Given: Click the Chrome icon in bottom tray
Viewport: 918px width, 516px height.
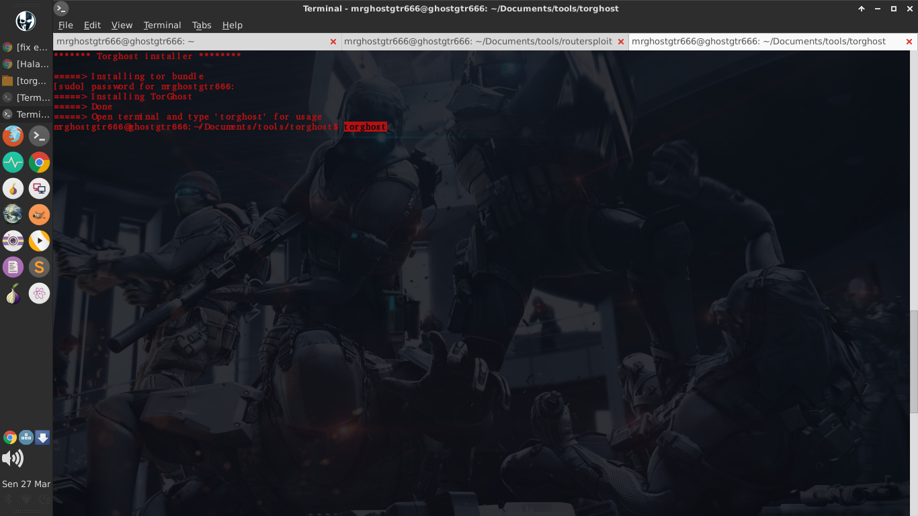Looking at the screenshot, I should click(x=10, y=438).
